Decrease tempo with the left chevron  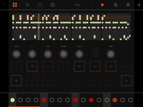click(64, 5)
